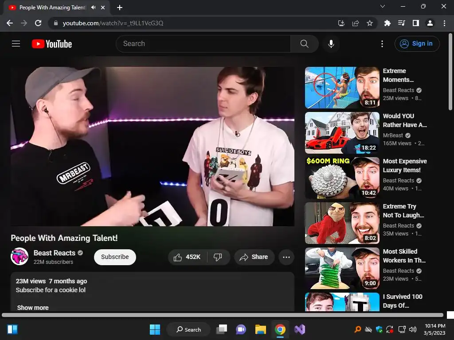
Task: Click the share this page icon in address bar
Action: coord(356,23)
